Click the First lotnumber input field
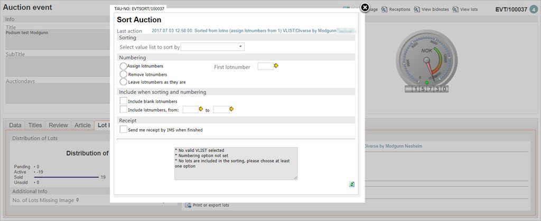The image size is (541, 221). [265, 66]
